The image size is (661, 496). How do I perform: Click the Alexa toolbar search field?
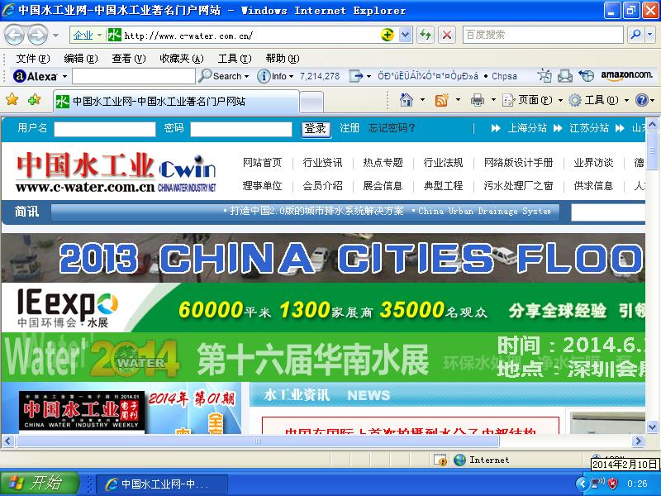point(134,76)
